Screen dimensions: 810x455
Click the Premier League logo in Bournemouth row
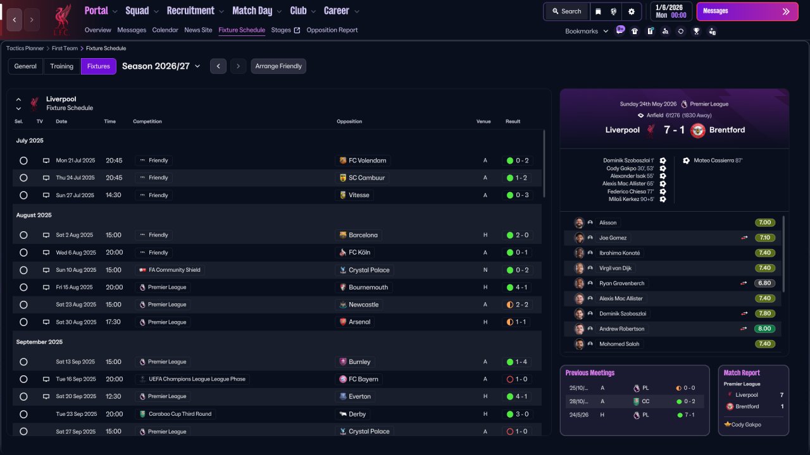(x=142, y=287)
